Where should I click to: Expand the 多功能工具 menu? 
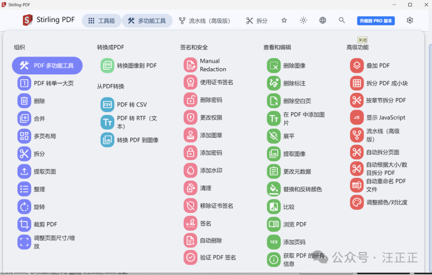(147, 20)
